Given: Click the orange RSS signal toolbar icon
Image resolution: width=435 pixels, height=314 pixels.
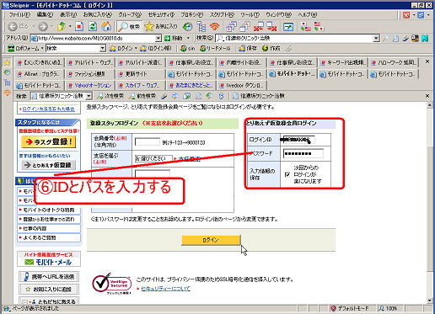Looking at the screenshot, I should point(215,27).
